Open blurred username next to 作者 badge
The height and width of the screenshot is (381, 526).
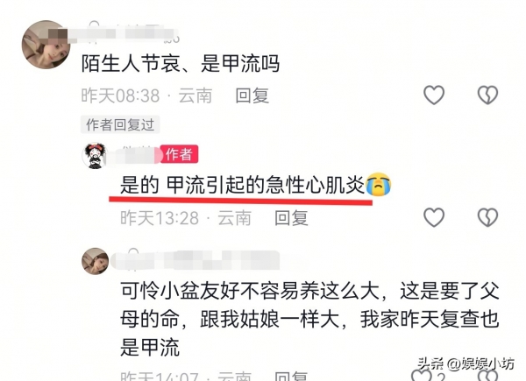[133, 156]
